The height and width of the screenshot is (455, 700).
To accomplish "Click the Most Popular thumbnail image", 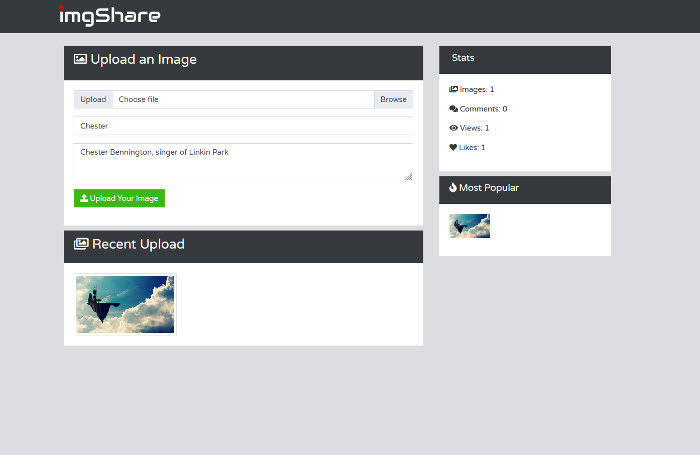I will pyautogui.click(x=469, y=225).
